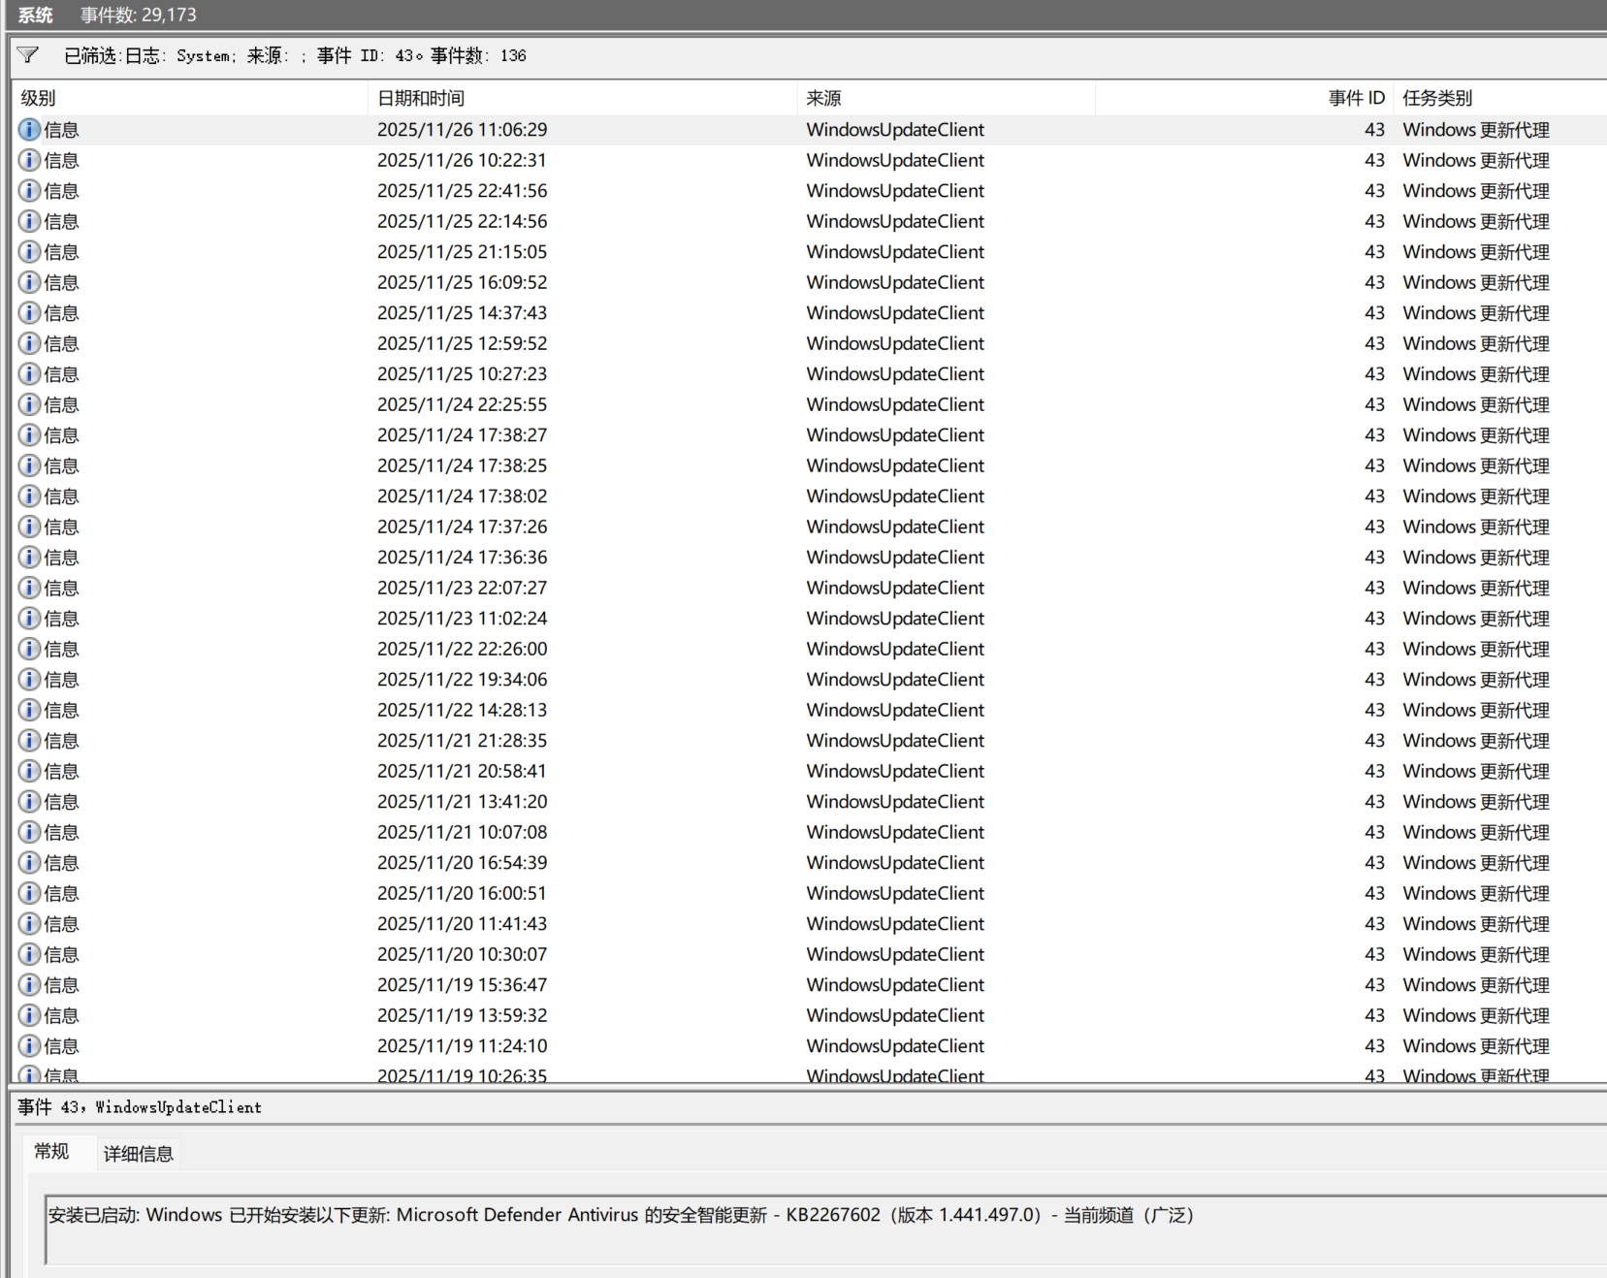Click info icon of 2025/11/26 11:06:29 event

30,130
